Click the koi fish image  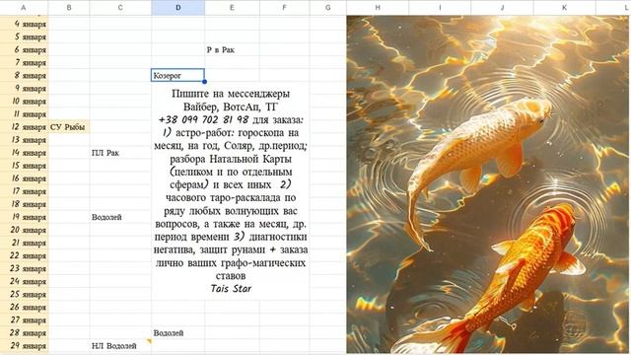tap(489, 184)
